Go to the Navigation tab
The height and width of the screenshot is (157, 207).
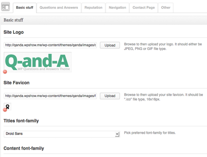coord(117,8)
